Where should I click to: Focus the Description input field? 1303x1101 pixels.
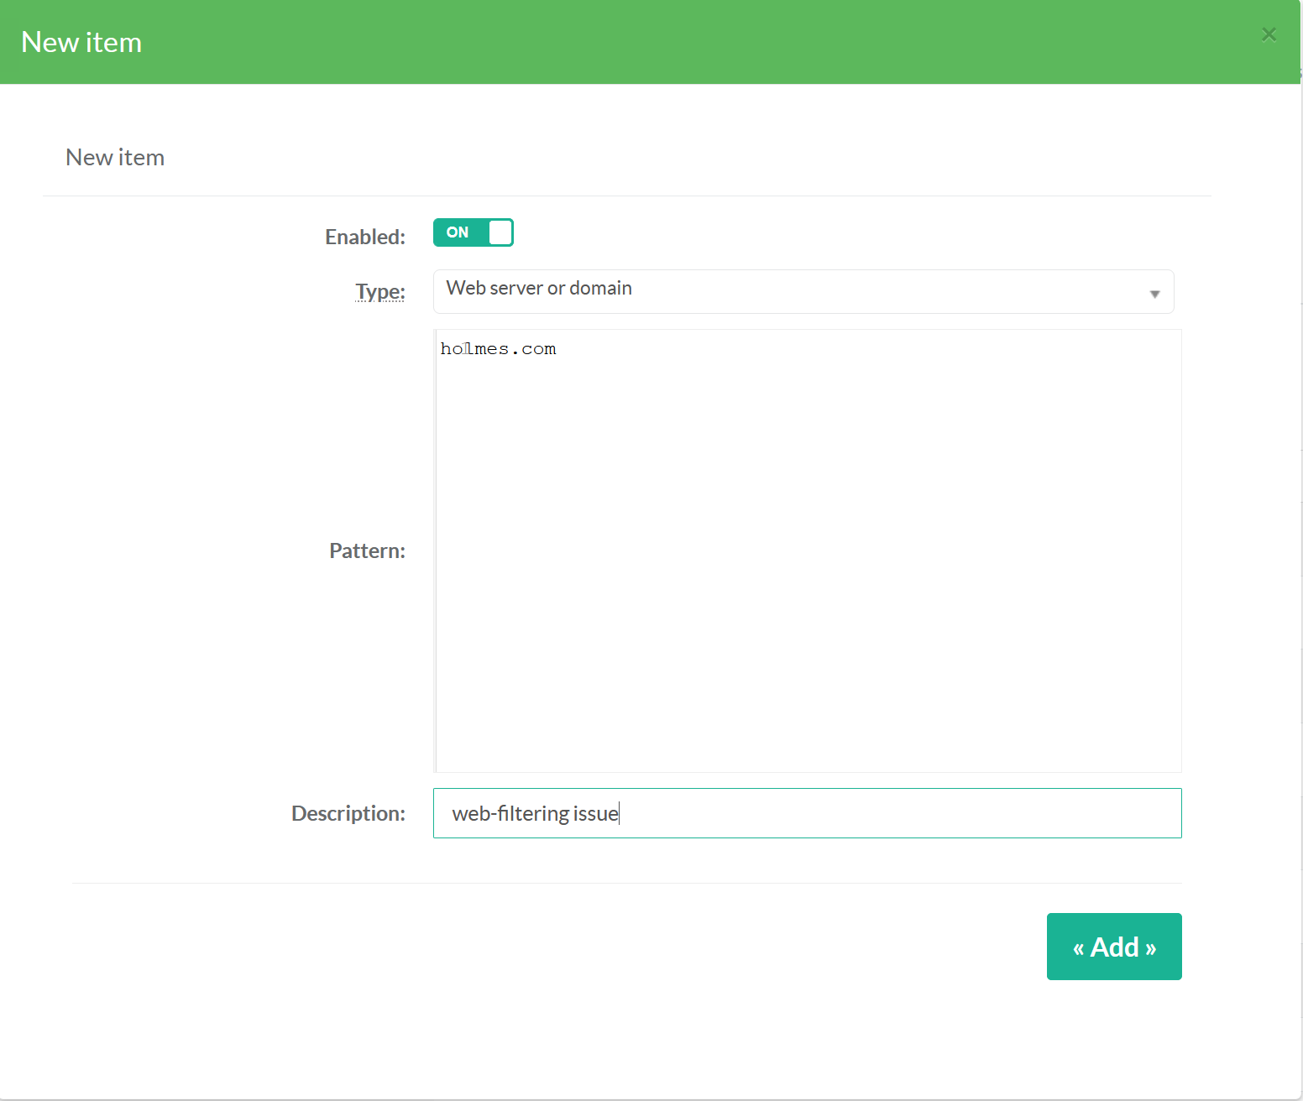[806, 813]
